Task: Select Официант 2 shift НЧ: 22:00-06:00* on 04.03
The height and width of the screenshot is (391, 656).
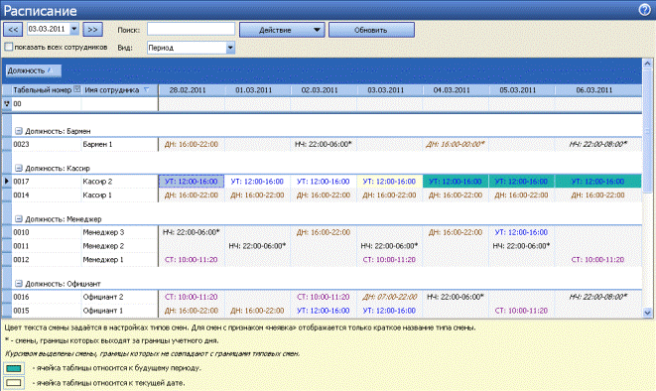Action: click(x=456, y=297)
